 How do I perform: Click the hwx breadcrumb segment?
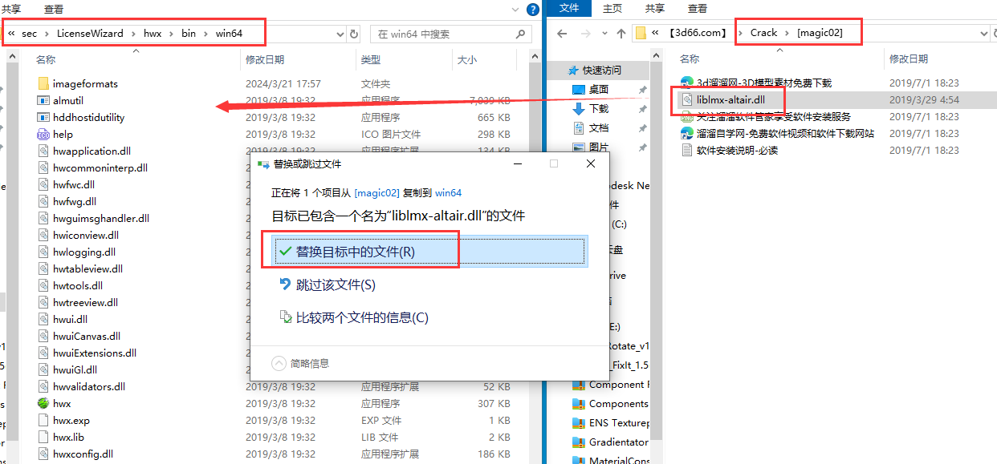click(152, 34)
